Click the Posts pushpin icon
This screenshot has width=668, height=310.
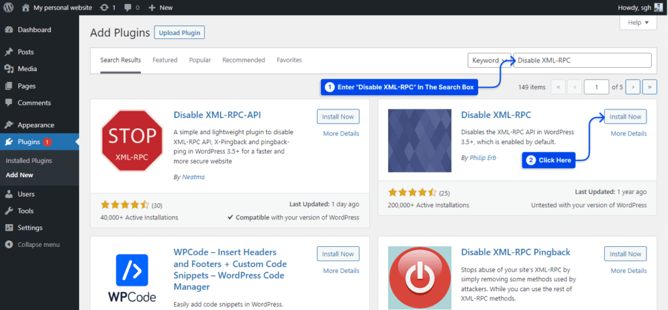click(8, 52)
